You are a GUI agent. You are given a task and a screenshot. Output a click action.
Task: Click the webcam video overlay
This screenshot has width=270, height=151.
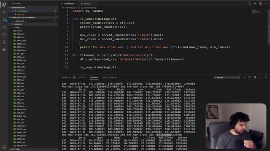236,126
